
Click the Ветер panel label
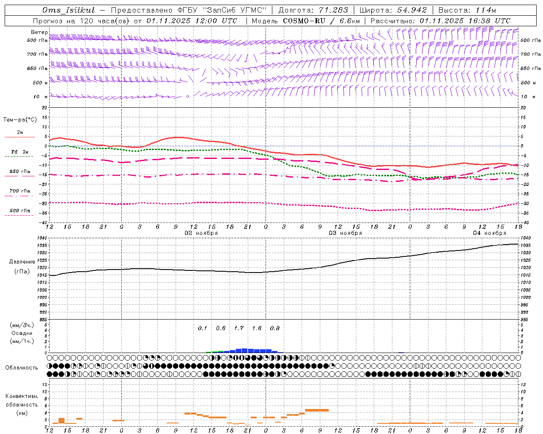pyautogui.click(x=39, y=32)
